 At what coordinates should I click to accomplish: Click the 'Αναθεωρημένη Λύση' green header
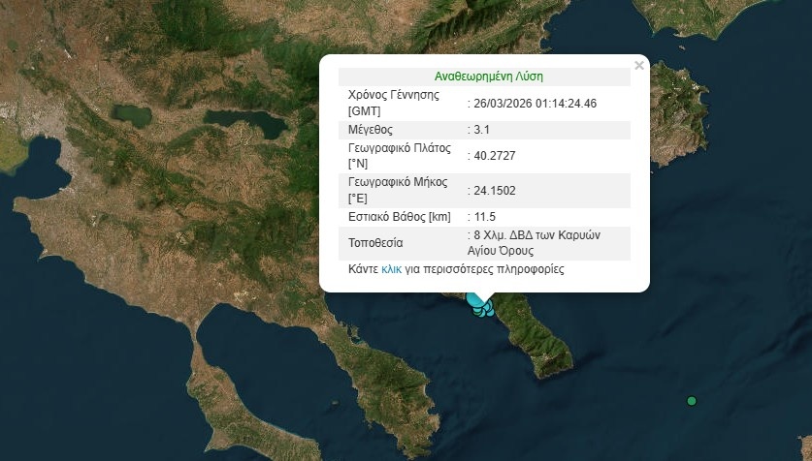(x=489, y=77)
